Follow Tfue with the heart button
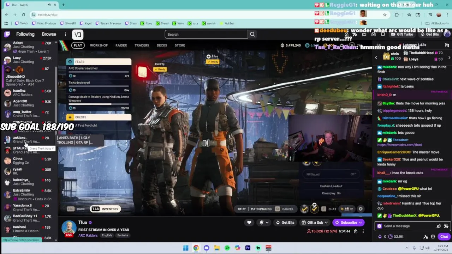Screen dimensions: 452x254 (x=249, y=222)
